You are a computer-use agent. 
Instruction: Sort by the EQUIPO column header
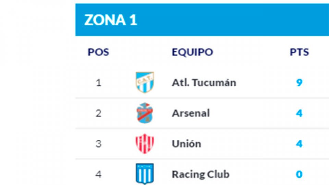pos(192,52)
